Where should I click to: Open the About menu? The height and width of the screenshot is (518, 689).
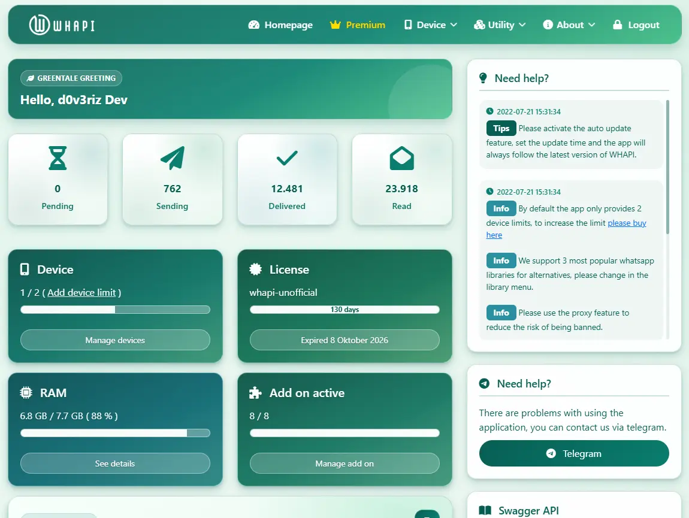tap(569, 25)
